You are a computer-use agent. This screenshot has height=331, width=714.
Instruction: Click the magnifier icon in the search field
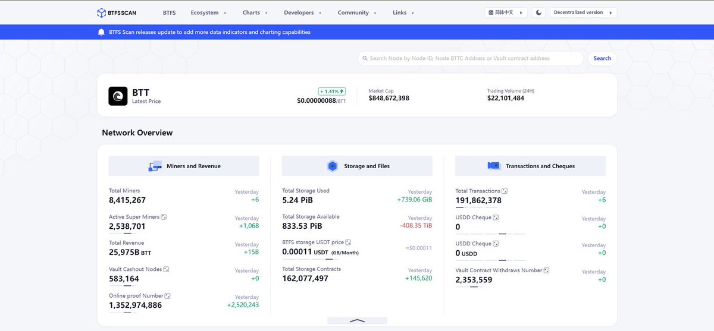pyautogui.click(x=365, y=58)
